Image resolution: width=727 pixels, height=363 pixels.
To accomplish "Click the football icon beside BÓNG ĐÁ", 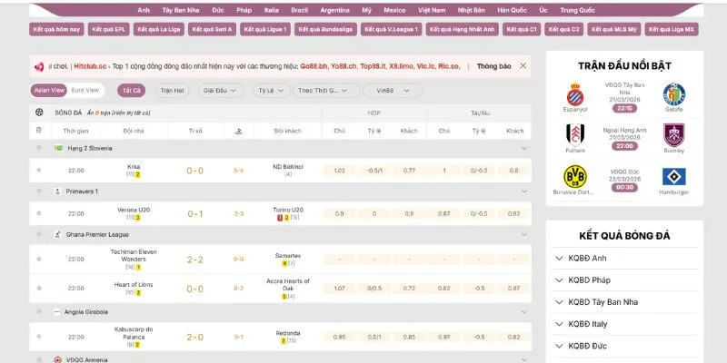I will click(x=39, y=113).
